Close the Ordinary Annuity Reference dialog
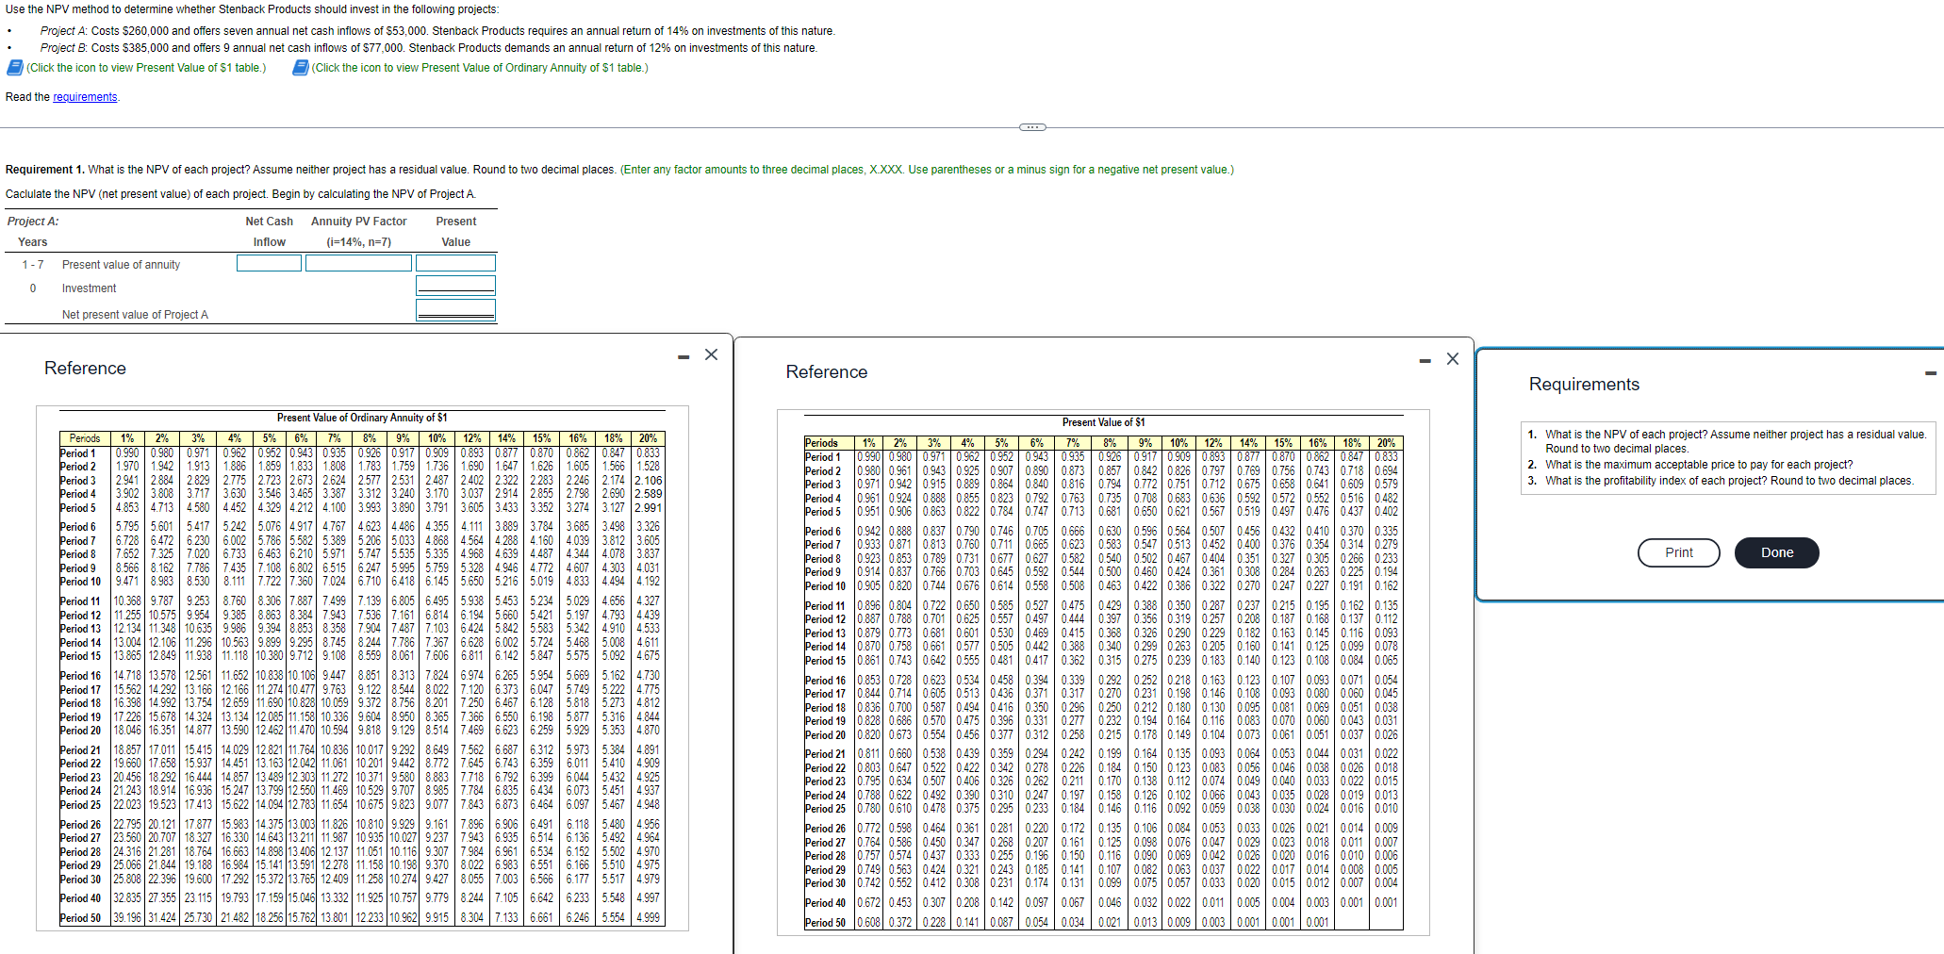Viewport: 1944px width, 954px height. (711, 354)
